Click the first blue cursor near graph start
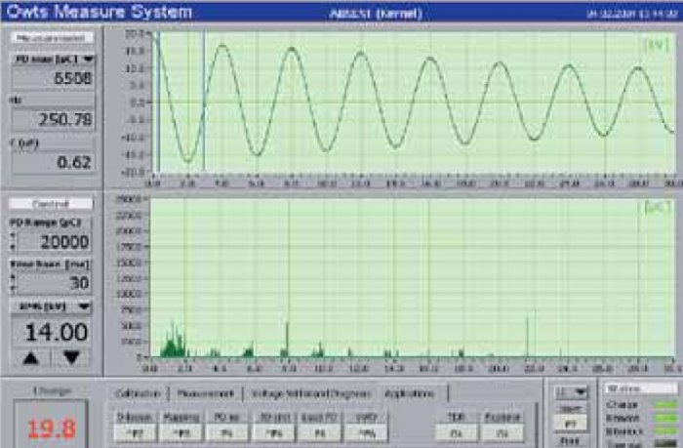683x448 pixels. point(158,102)
